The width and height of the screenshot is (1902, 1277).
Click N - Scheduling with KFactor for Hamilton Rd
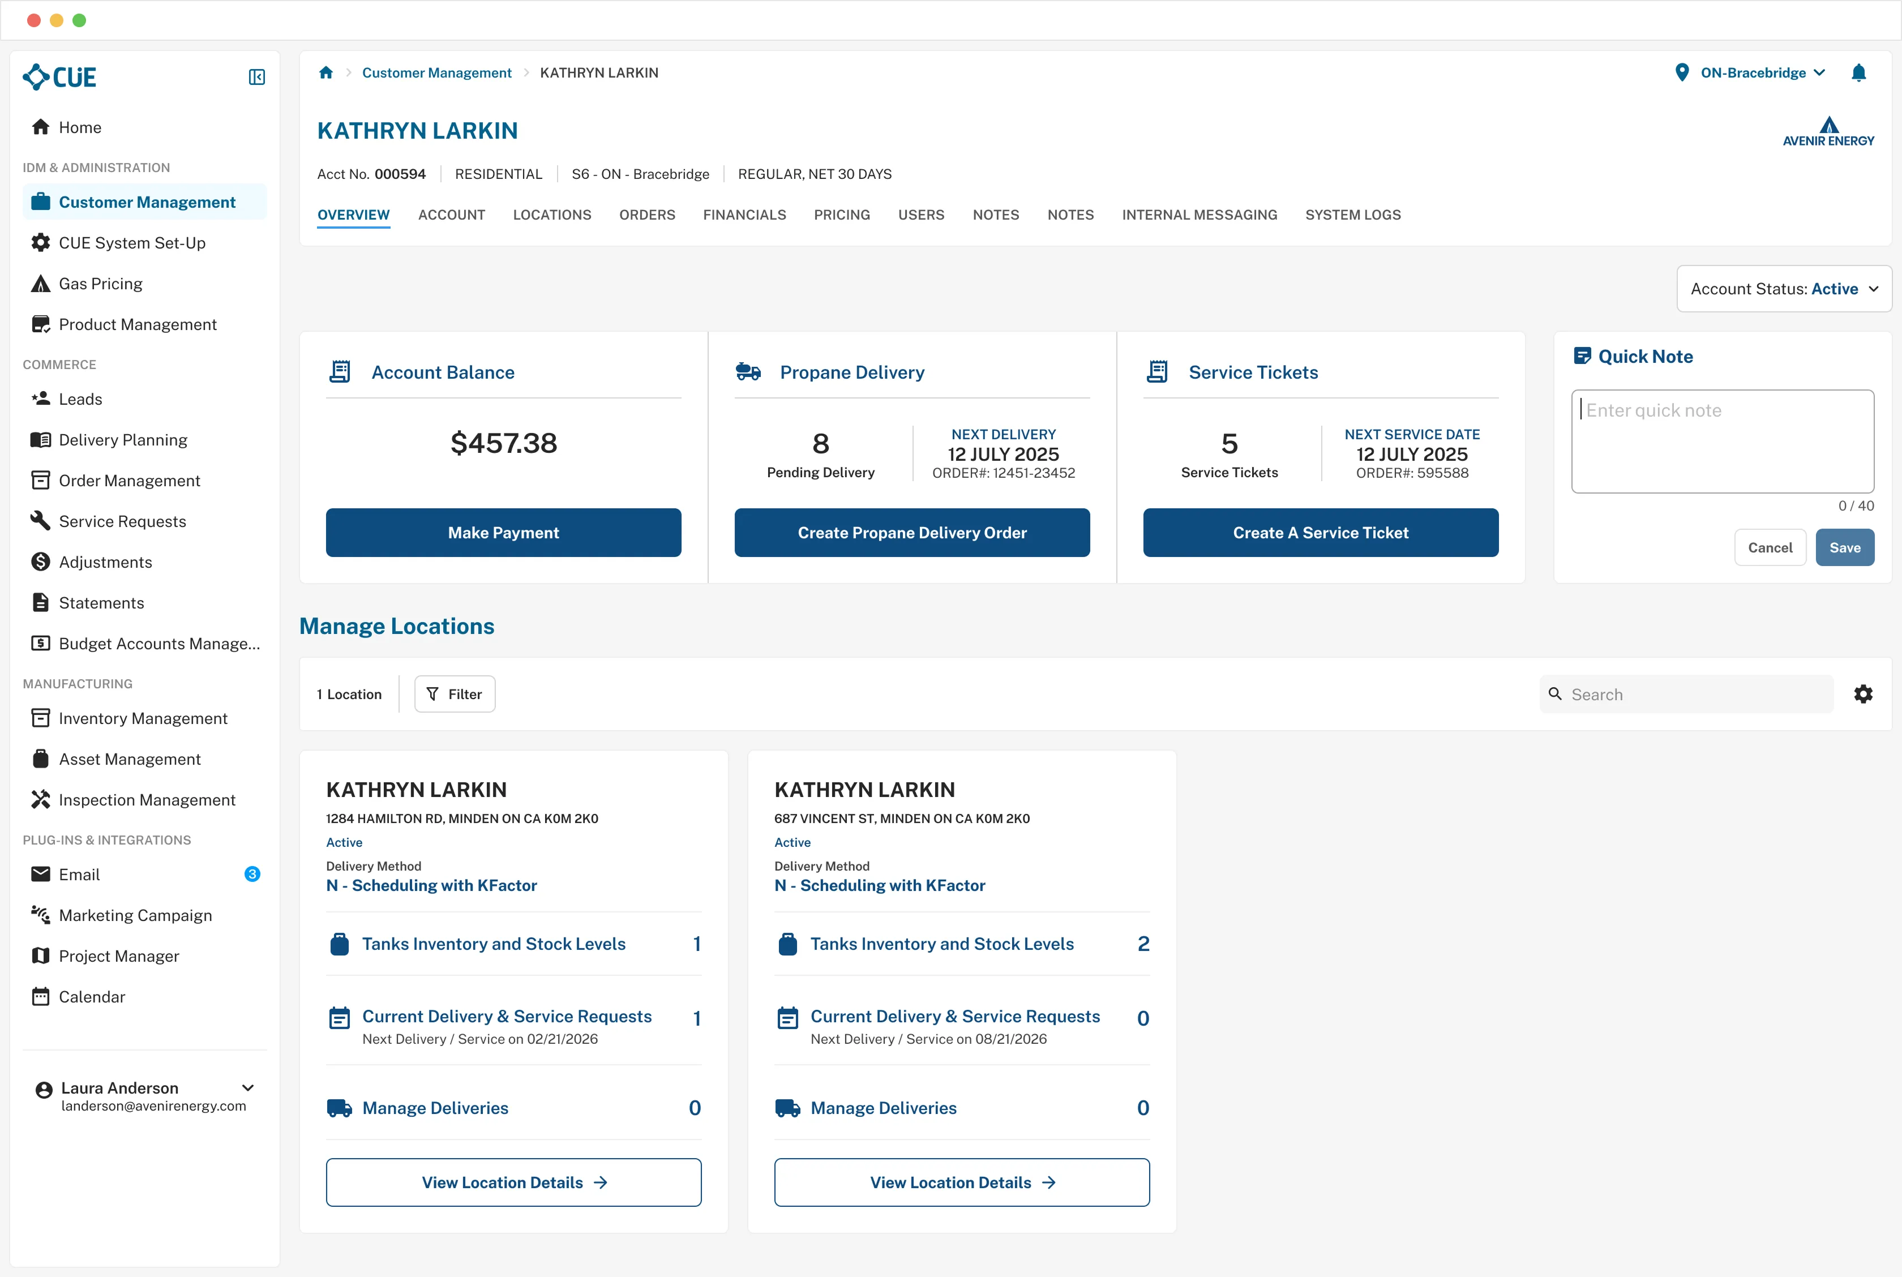point(431,885)
